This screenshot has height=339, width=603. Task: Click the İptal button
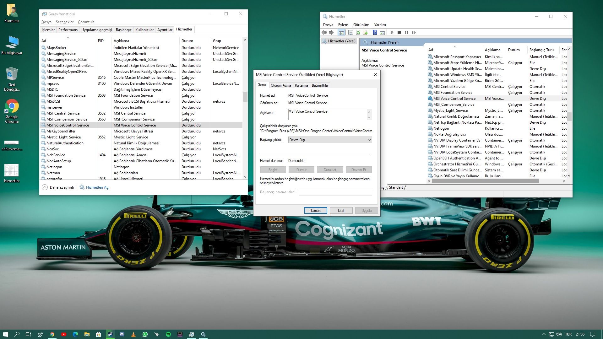coord(341,211)
